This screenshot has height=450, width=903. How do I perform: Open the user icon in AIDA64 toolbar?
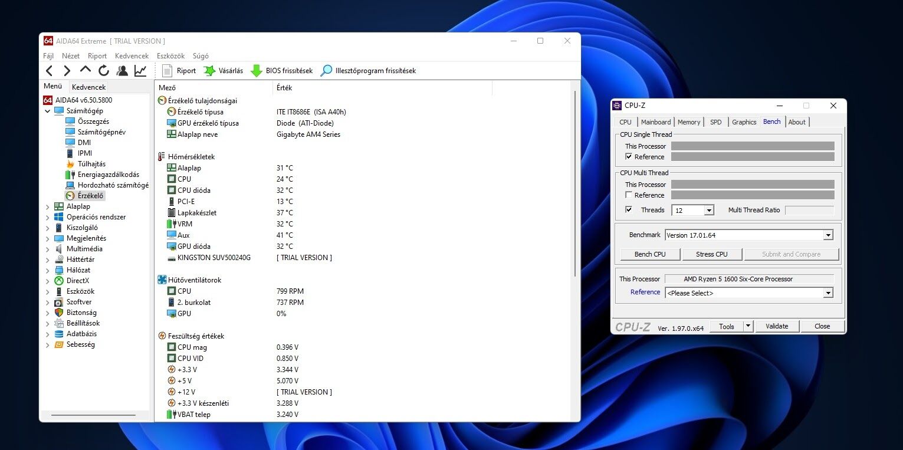(x=122, y=71)
